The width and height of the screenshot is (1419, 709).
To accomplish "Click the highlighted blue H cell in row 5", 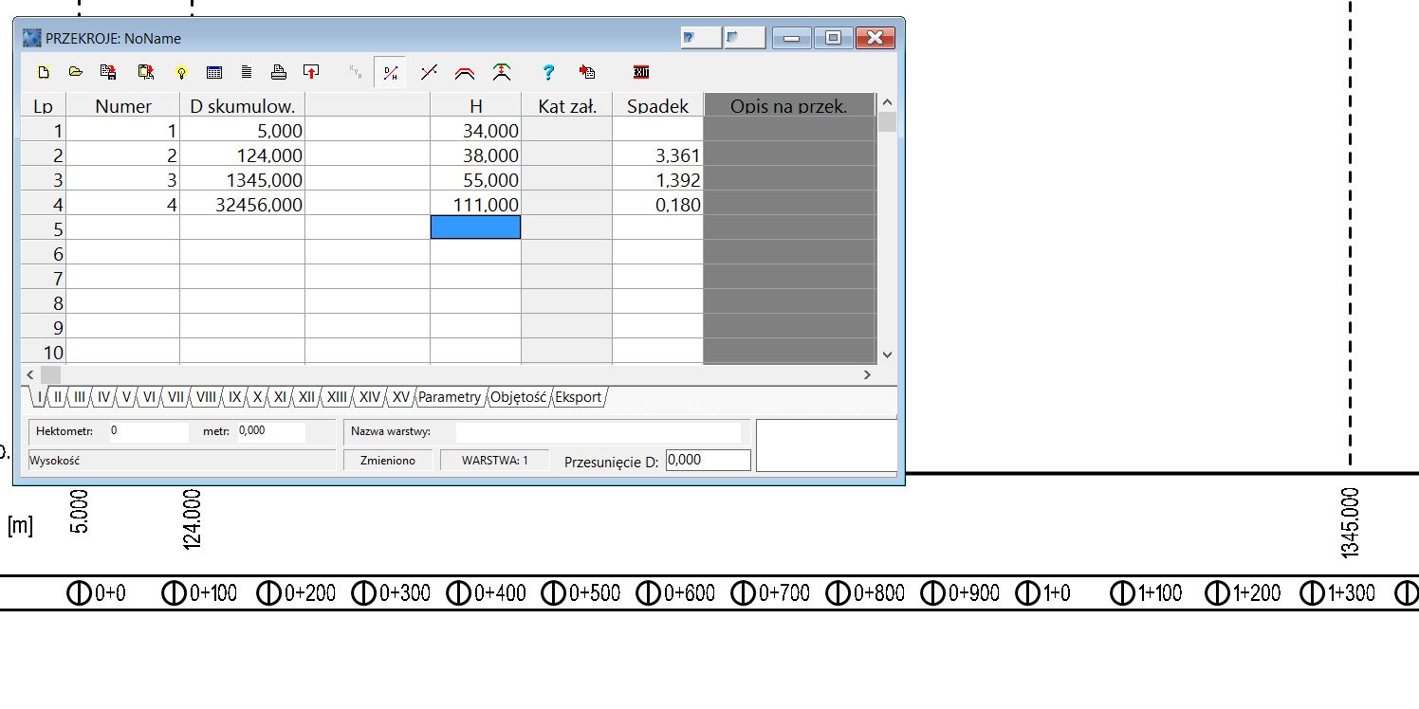I will pyautogui.click(x=476, y=227).
